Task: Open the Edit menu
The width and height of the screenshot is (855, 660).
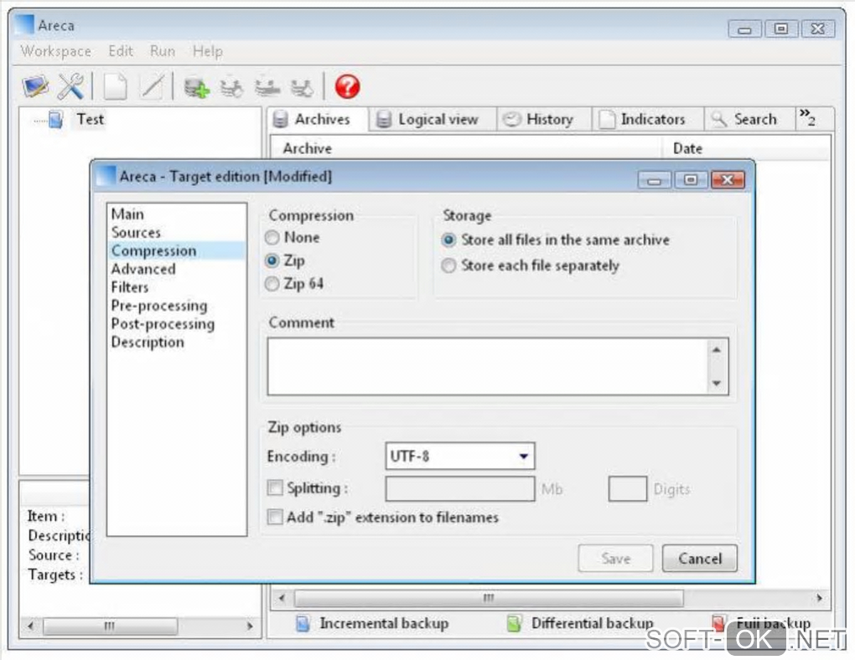Action: [x=121, y=51]
